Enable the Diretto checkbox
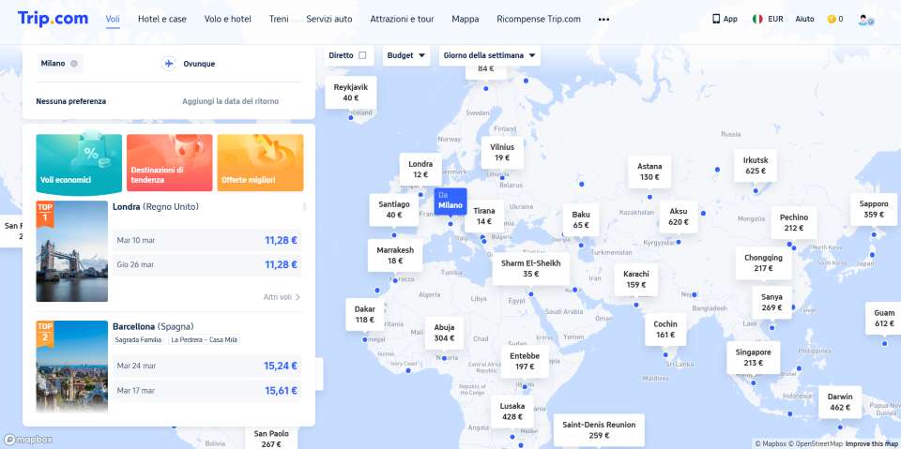The image size is (901, 449). pos(363,55)
